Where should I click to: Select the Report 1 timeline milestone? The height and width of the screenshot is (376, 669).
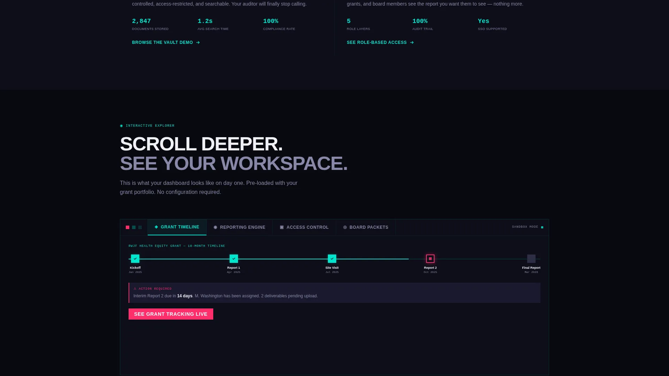click(234, 259)
